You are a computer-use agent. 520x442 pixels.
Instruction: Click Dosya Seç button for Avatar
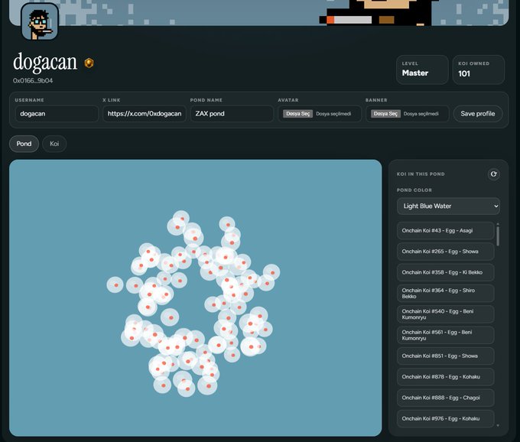297,114
